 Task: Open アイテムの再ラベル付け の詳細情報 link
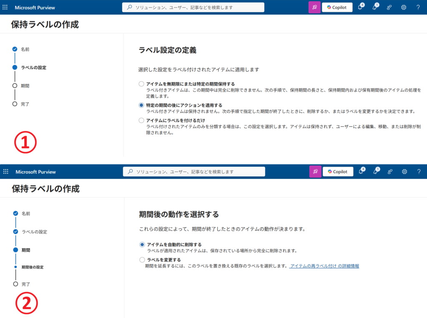point(324,266)
